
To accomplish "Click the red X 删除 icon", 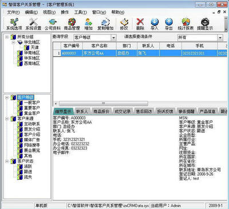I will (x=140, y=24).
